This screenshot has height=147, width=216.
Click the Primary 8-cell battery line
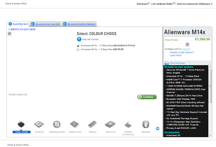[181, 128]
